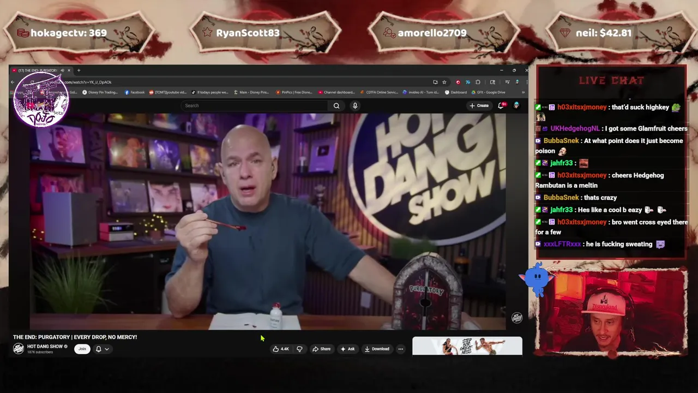This screenshot has height=393, width=698.
Task: Click the amorello2709 banner
Action: (443, 33)
